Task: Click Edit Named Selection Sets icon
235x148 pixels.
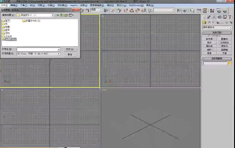Action: (150, 11)
